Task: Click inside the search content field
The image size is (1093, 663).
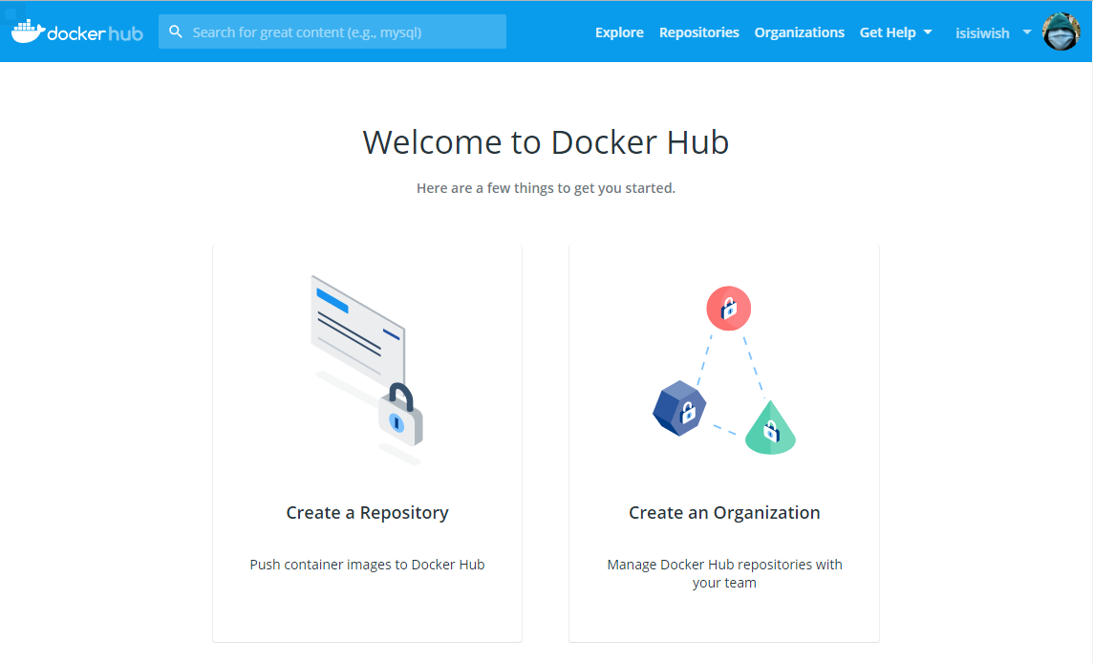Action: click(x=332, y=31)
